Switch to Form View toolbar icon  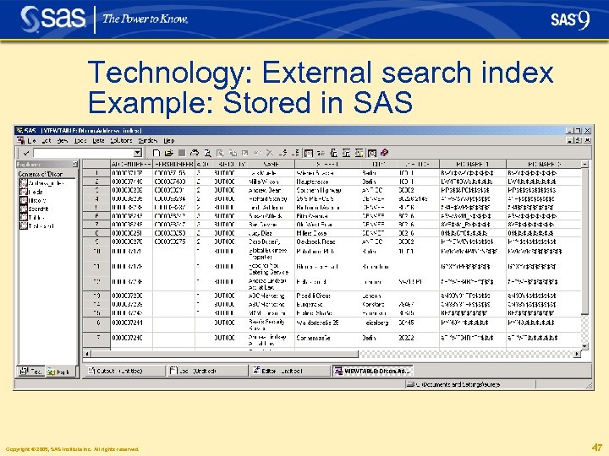click(321, 153)
